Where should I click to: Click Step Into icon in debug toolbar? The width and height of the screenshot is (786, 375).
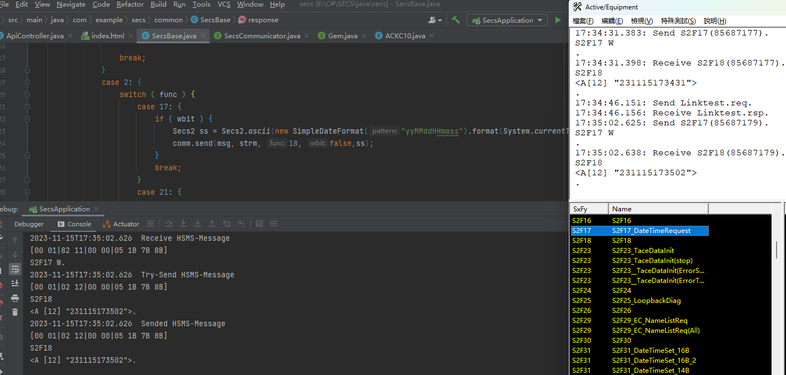[183, 224]
